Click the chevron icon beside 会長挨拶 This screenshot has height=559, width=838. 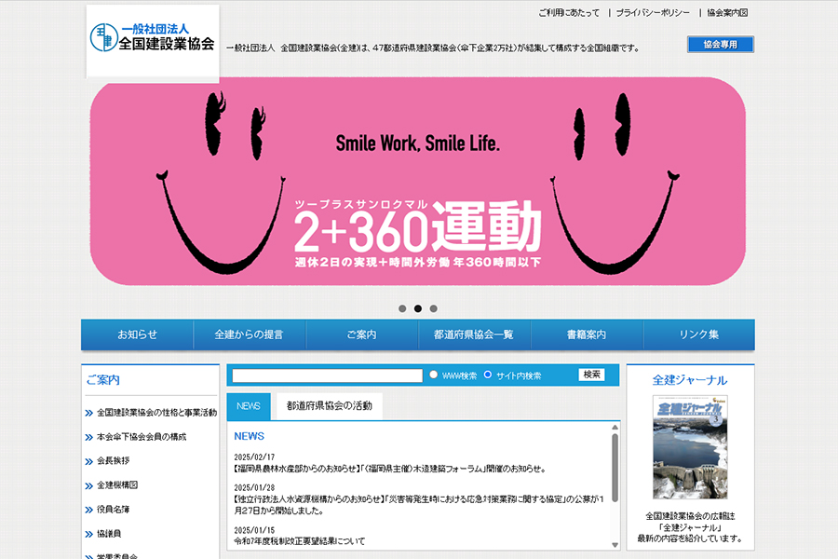click(88, 461)
